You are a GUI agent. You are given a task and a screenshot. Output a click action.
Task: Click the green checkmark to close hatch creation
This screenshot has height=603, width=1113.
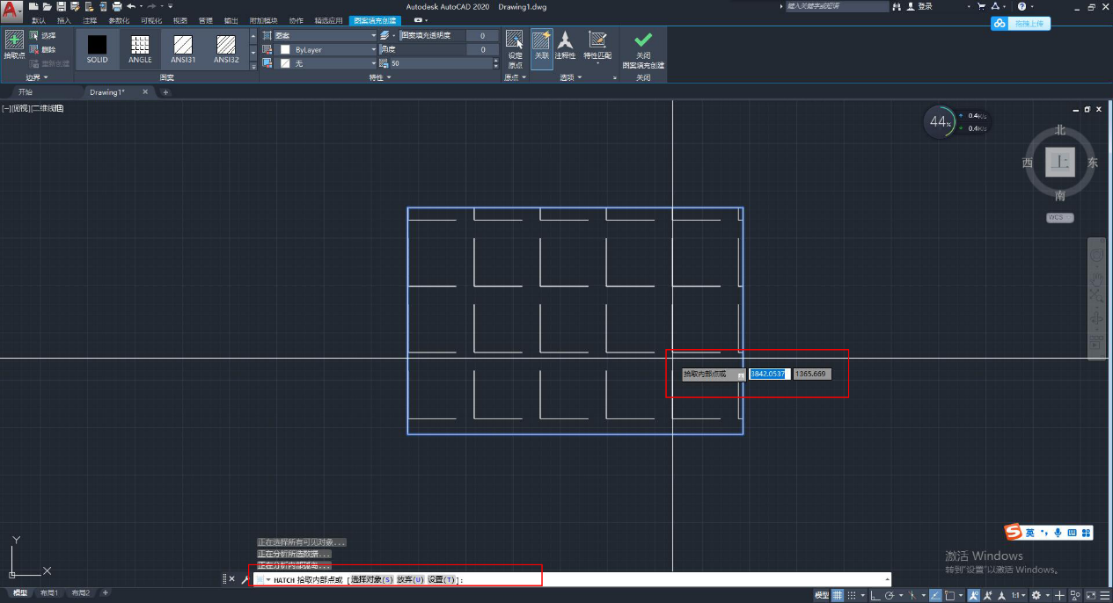[x=643, y=40]
